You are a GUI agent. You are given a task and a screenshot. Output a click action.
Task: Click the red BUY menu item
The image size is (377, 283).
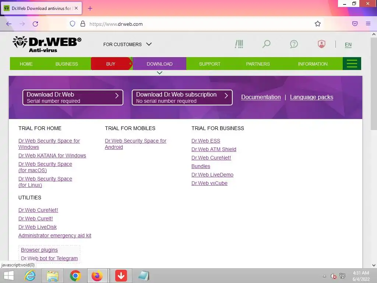click(x=111, y=64)
